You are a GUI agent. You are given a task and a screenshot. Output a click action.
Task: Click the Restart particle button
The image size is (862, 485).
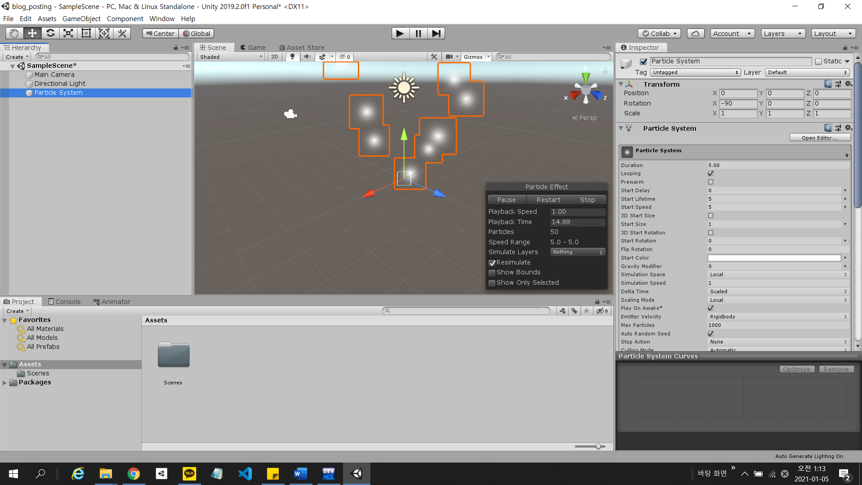[x=548, y=200]
